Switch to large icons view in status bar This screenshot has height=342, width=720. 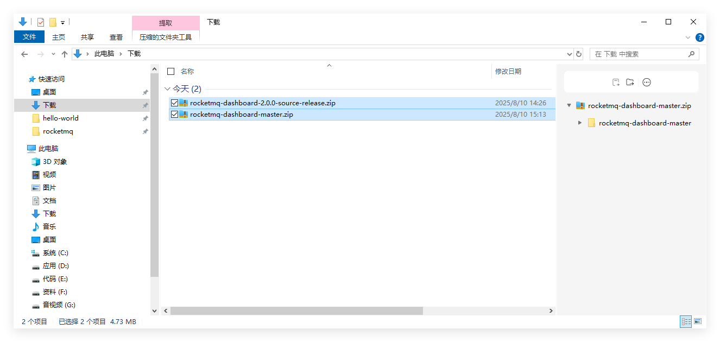point(698,321)
